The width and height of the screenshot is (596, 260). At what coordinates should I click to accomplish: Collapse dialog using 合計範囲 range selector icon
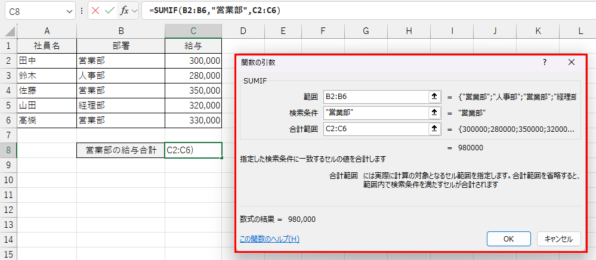click(434, 129)
